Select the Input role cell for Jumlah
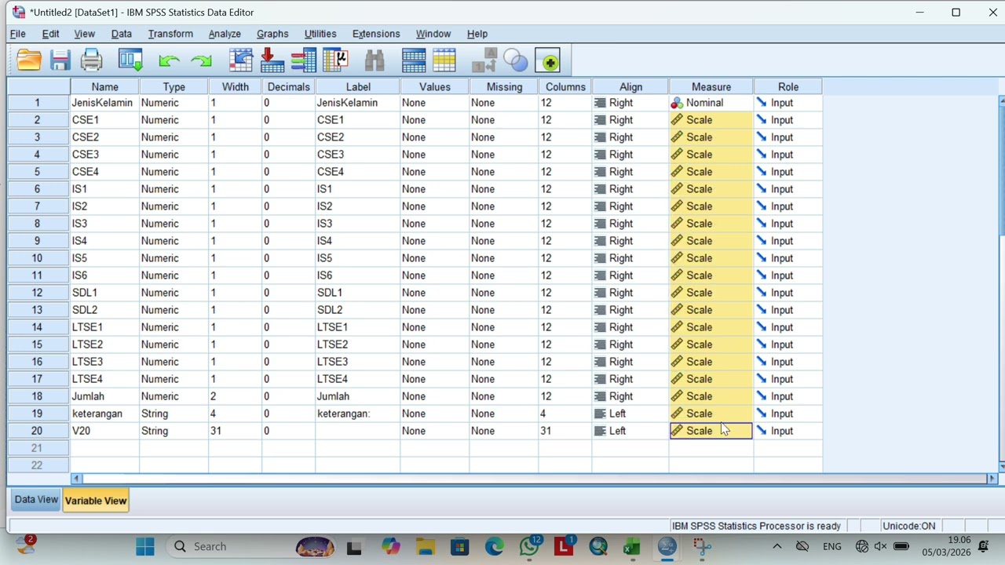This screenshot has height=565, width=1005. [x=788, y=396]
